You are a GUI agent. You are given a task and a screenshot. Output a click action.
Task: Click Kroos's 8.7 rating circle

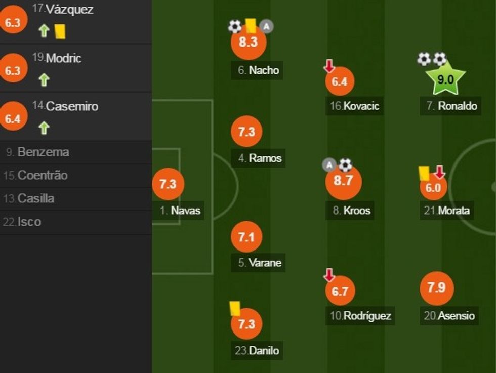coord(343,181)
